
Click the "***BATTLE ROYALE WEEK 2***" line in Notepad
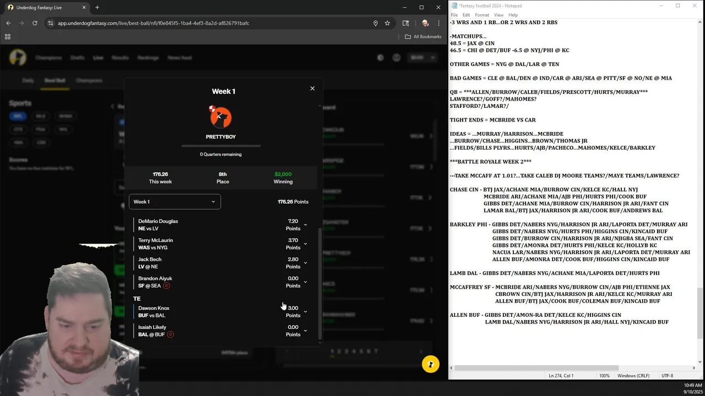coord(490,162)
